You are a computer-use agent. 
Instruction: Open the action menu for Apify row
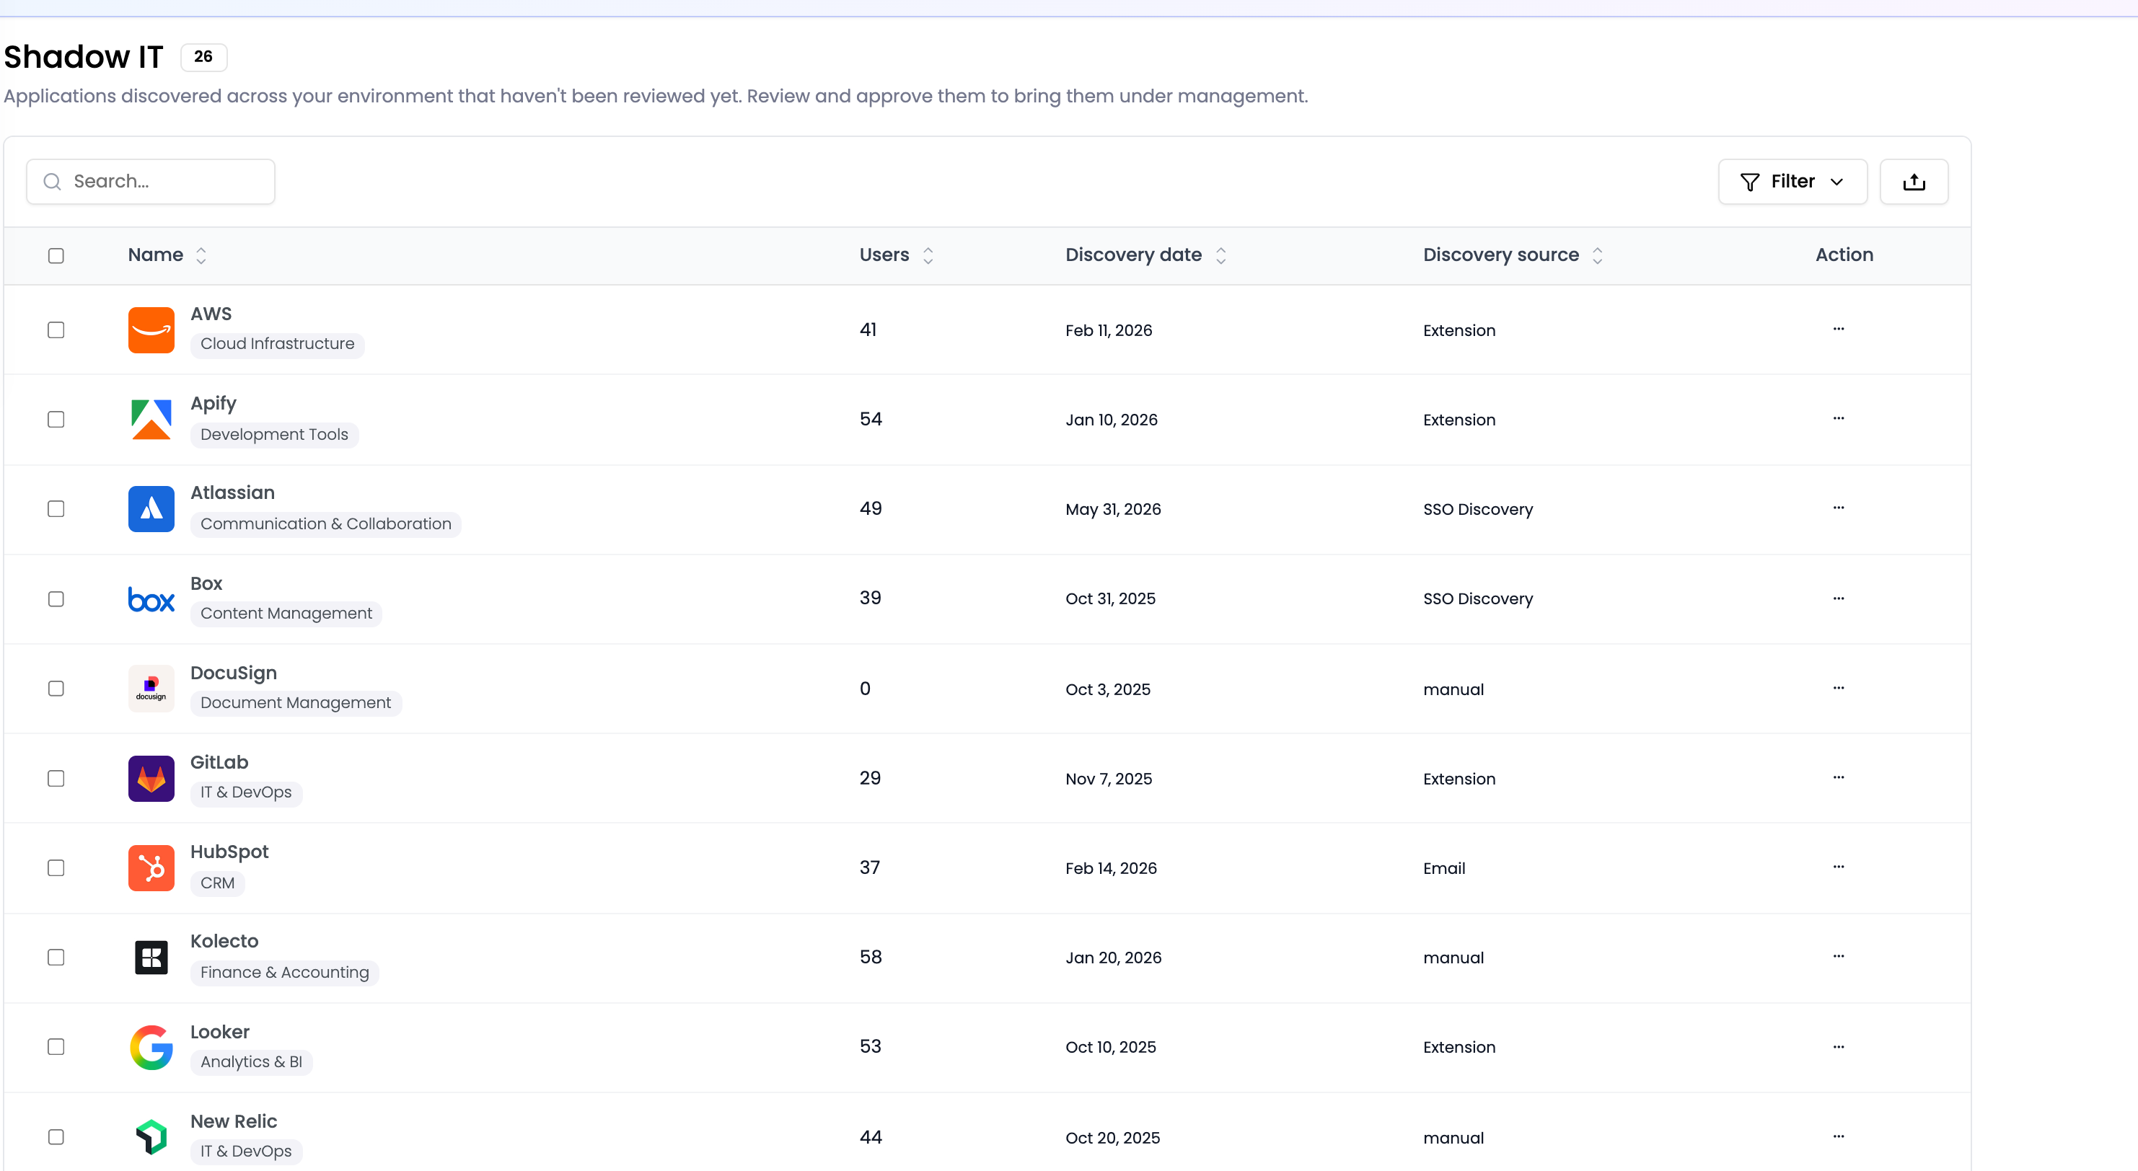[1839, 418]
